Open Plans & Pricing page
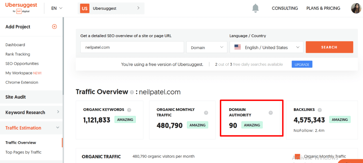 tap(323, 8)
